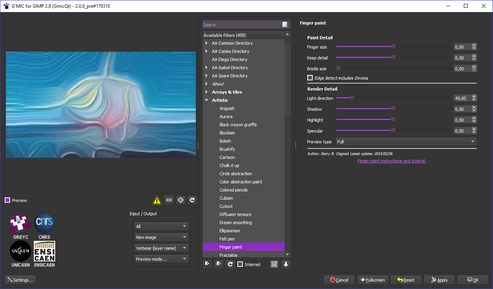Open the New image output dropdown

click(162, 237)
